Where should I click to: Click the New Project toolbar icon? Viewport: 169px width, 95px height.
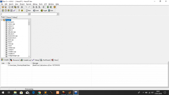tap(3, 7)
